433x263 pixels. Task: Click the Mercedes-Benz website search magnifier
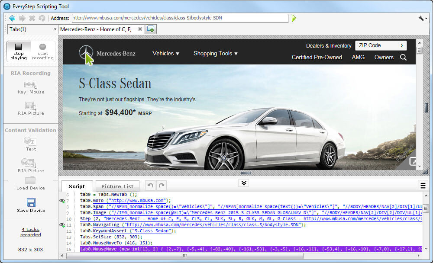pyautogui.click(x=403, y=57)
